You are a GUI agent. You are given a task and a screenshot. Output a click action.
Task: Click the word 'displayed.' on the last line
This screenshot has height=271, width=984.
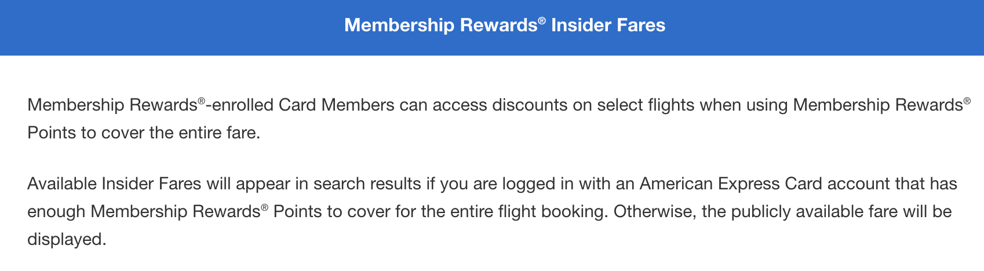pos(67,239)
